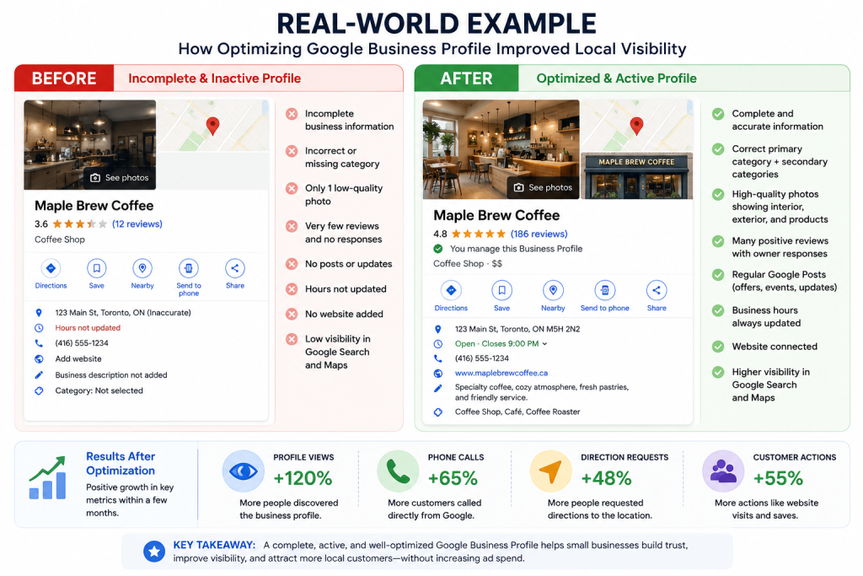Click the '+120%' profile views figure

pyautogui.click(x=303, y=478)
